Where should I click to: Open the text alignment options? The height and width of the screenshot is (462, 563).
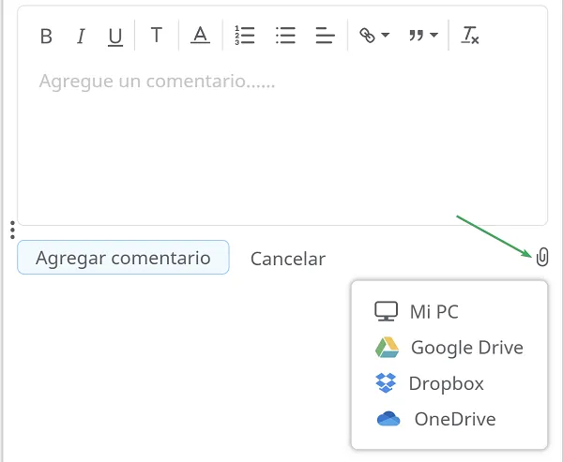325,36
